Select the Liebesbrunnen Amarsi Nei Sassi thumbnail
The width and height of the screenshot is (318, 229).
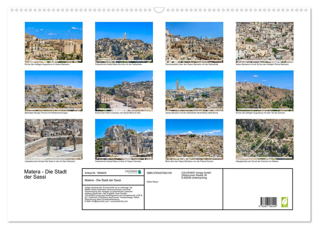53,139
